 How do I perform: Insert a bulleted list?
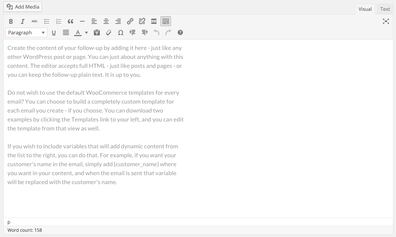47,21
